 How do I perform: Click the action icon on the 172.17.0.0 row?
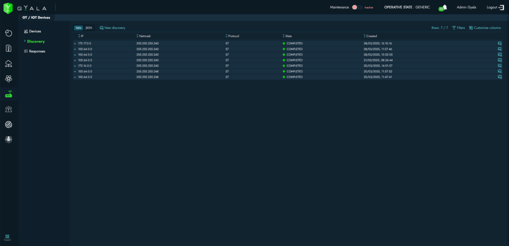(500, 44)
